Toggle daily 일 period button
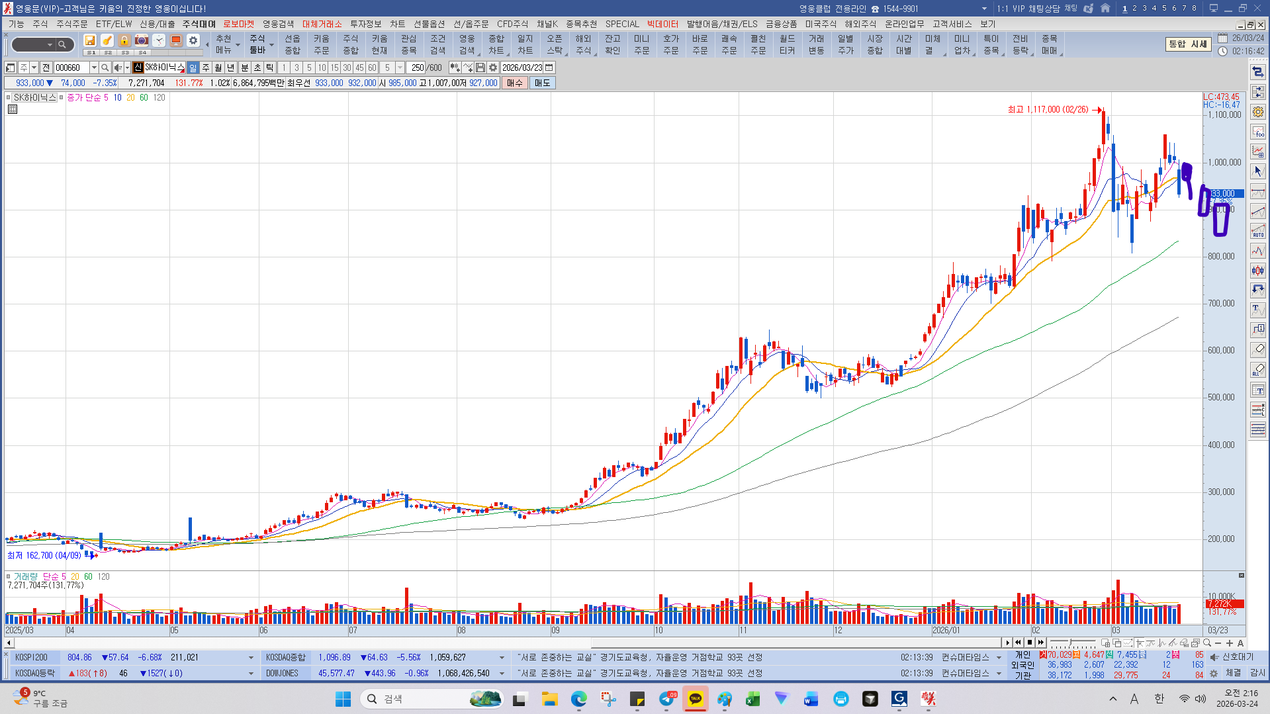This screenshot has width=1270, height=714. [x=193, y=67]
